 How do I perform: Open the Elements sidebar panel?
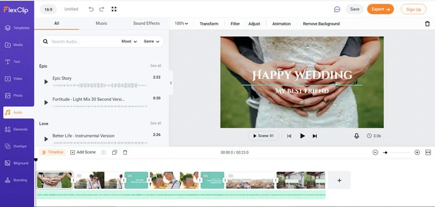[17, 130]
